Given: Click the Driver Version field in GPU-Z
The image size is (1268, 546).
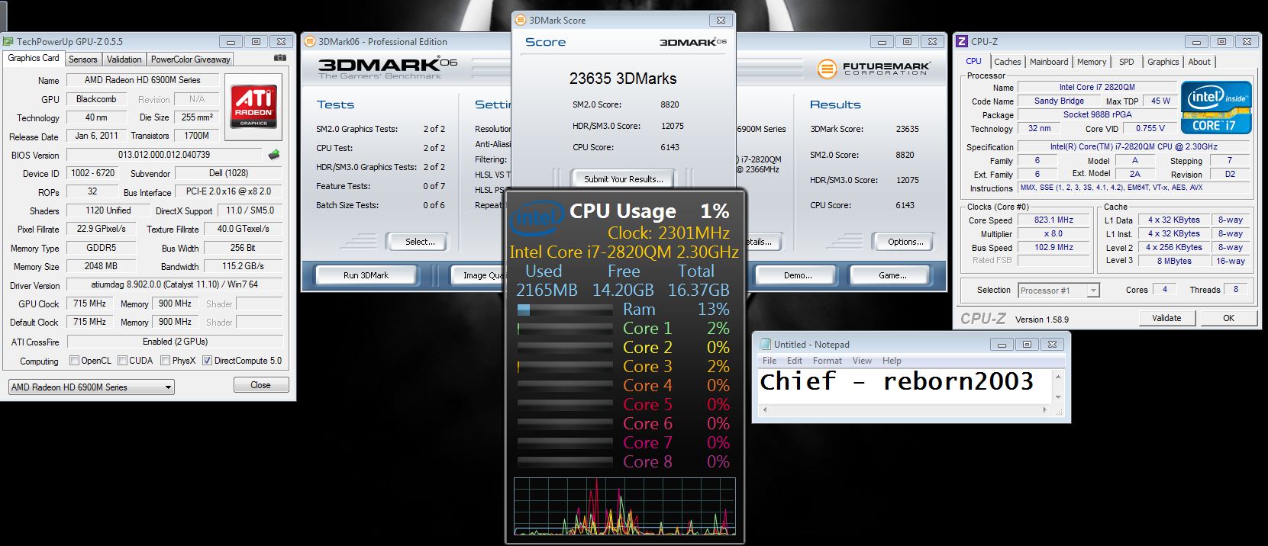Looking at the screenshot, I should (175, 284).
